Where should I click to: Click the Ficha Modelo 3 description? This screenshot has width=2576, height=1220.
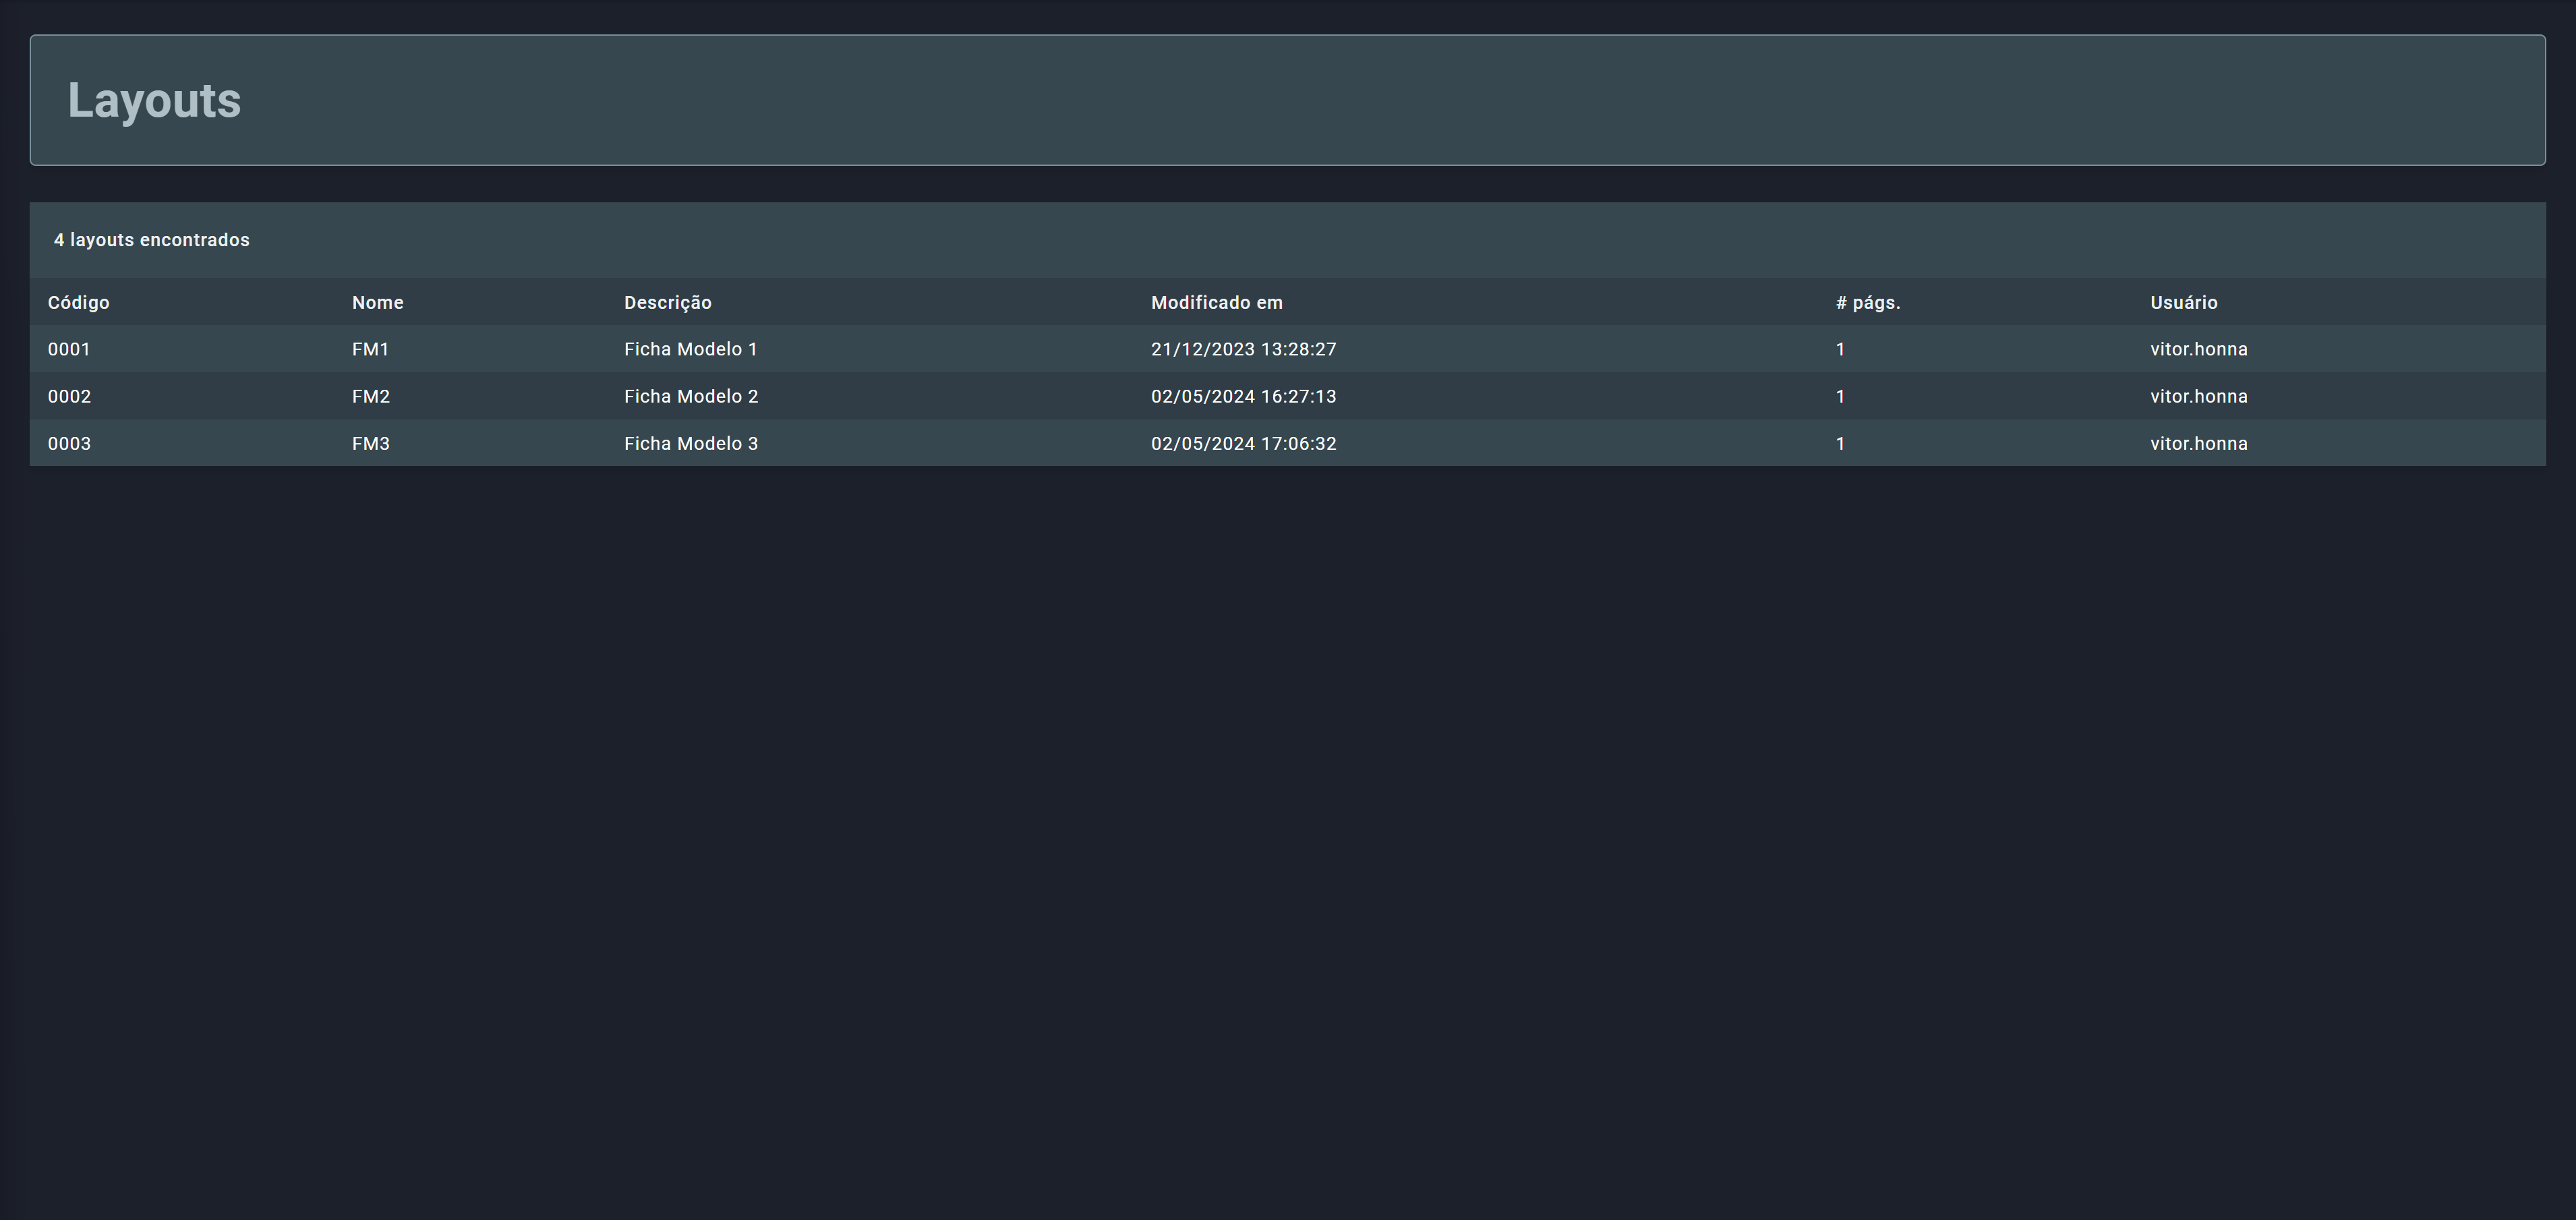pyautogui.click(x=691, y=443)
